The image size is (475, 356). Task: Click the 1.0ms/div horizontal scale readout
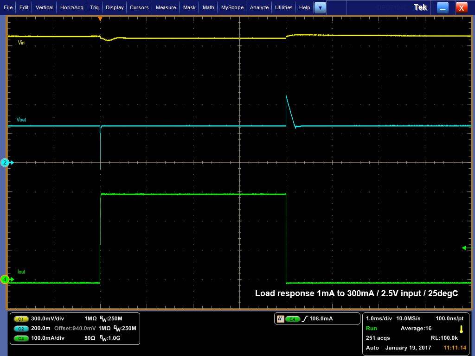point(378,318)
